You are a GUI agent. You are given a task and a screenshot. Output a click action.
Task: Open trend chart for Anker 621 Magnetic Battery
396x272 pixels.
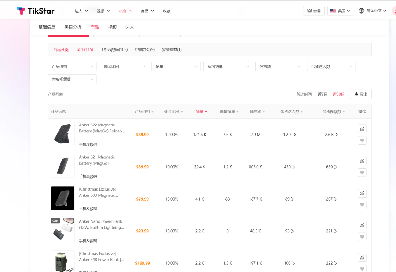coord(362,161)
